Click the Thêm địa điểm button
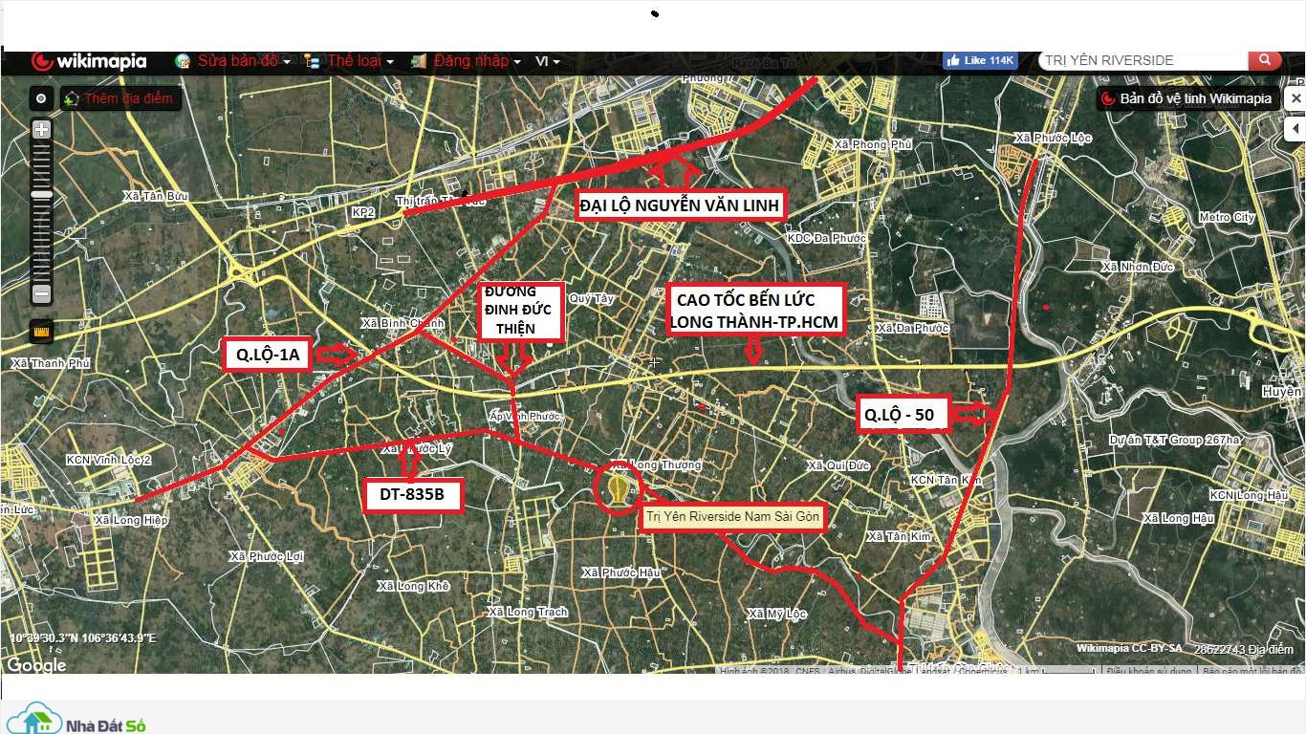 [x=120, y=98]
